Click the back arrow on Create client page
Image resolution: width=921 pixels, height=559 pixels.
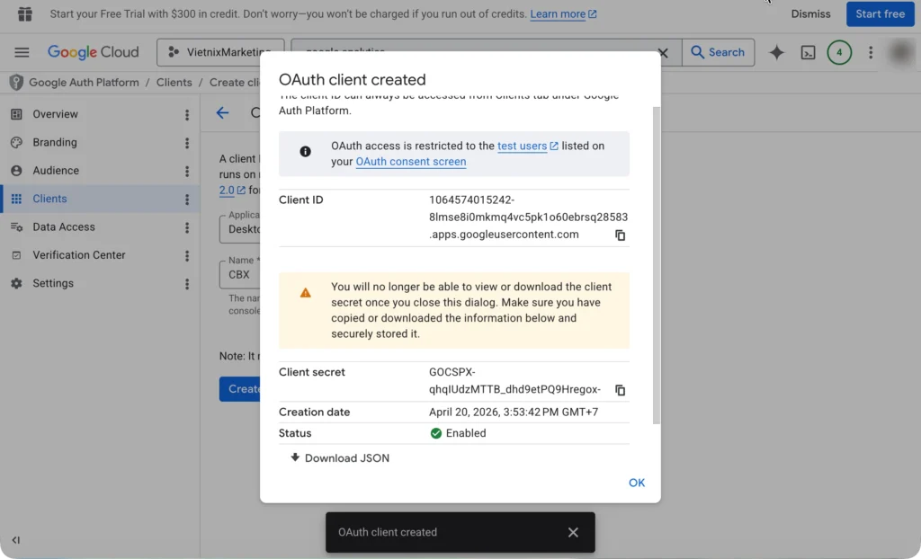(222, 113)
